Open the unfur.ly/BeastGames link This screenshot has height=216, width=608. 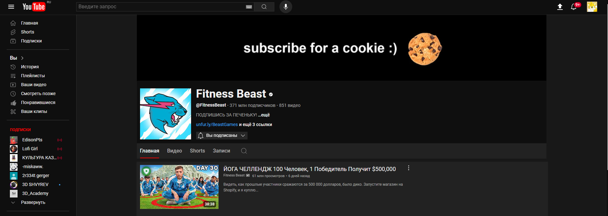point(217,124)
